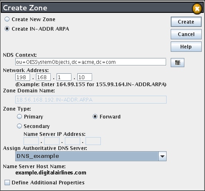Click the NDS Context text field
The width and height of the screenshot is (205, 191).
pyautogui.click(x=91, y=62)
